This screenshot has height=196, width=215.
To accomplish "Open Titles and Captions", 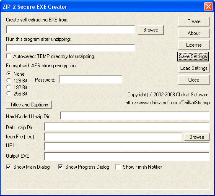I will click(x=29, y=105).
